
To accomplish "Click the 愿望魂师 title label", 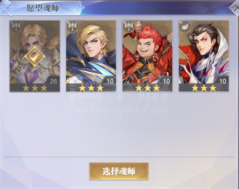I will (x=43, y=8).
